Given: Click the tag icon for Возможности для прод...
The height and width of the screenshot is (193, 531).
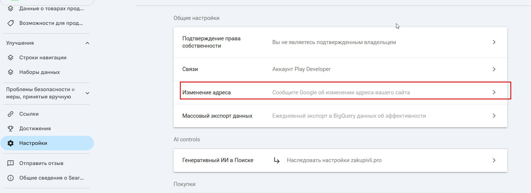Looking at the screenshot, I should click(x=11, y=23).
